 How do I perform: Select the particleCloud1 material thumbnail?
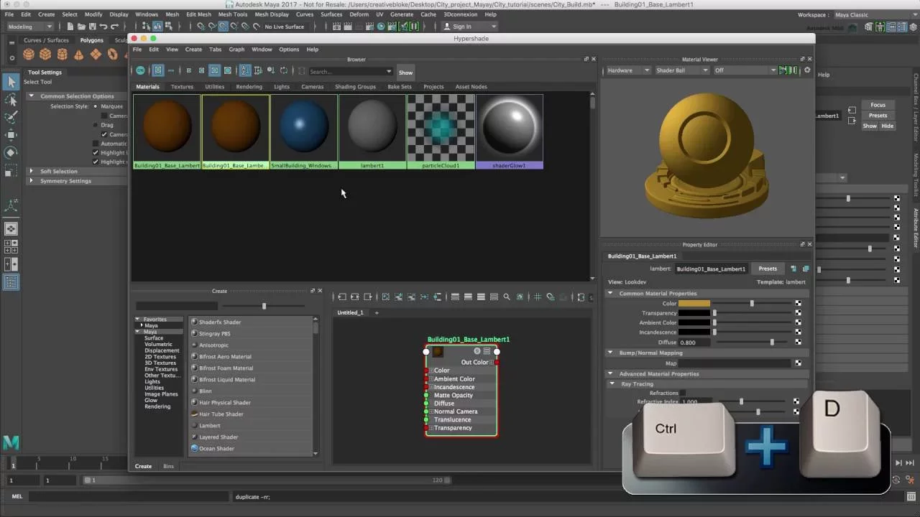[x=441, y=131]
